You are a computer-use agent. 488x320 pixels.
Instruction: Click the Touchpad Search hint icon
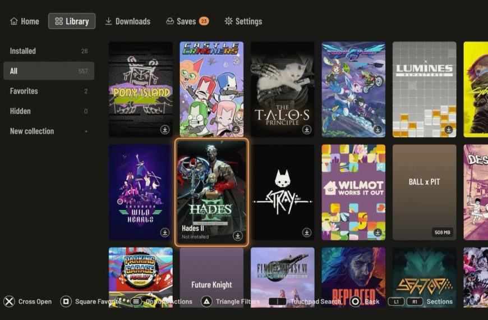click(277, 301)
